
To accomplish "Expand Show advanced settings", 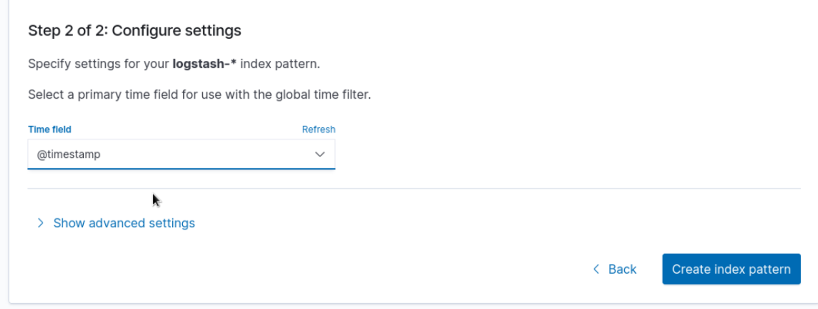I will (124, 223).
